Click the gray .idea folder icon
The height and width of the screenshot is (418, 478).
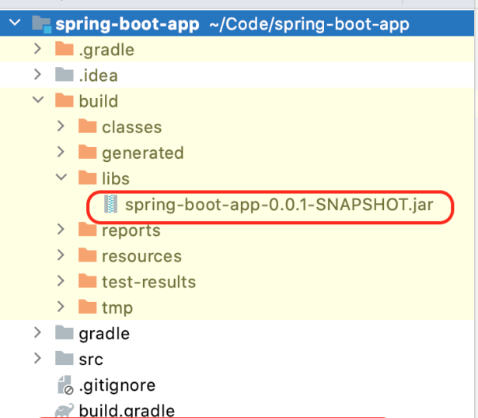(65, 75)
